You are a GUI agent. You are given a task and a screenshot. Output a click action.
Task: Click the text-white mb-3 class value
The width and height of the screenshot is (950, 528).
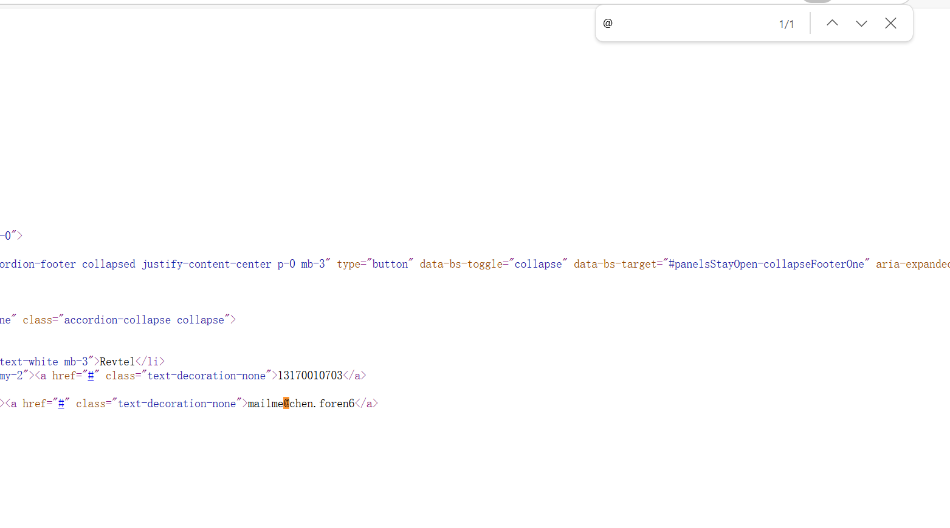click(44, 362)
